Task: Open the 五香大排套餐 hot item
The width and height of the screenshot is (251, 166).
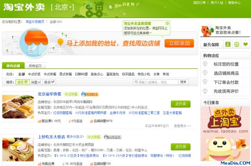Action: [x=172, y=113]
